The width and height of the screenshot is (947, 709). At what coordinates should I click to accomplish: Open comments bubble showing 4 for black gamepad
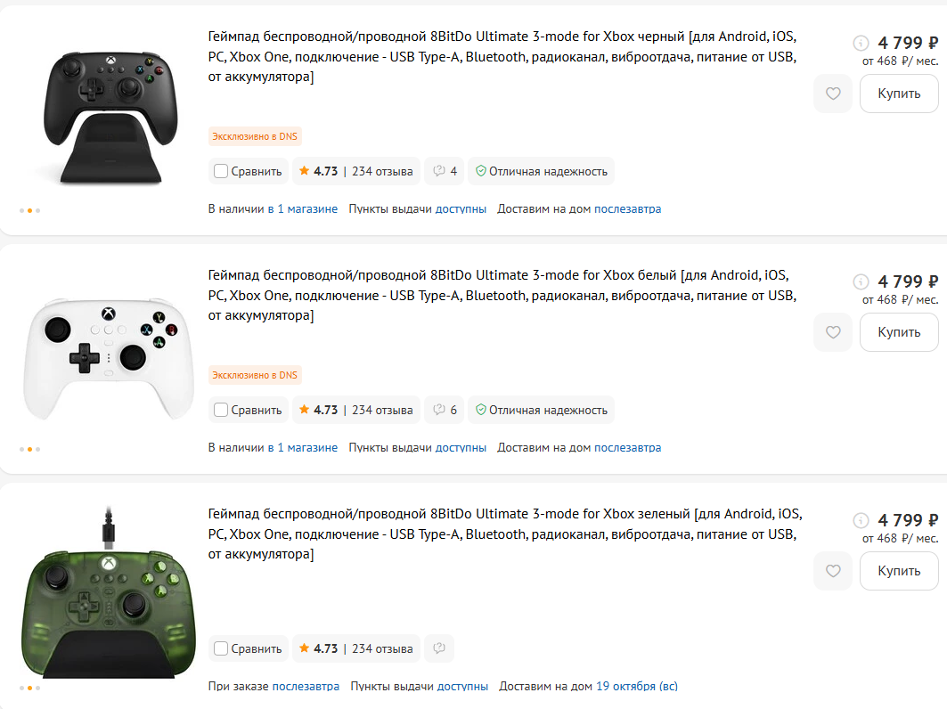(x=444, y=171)
